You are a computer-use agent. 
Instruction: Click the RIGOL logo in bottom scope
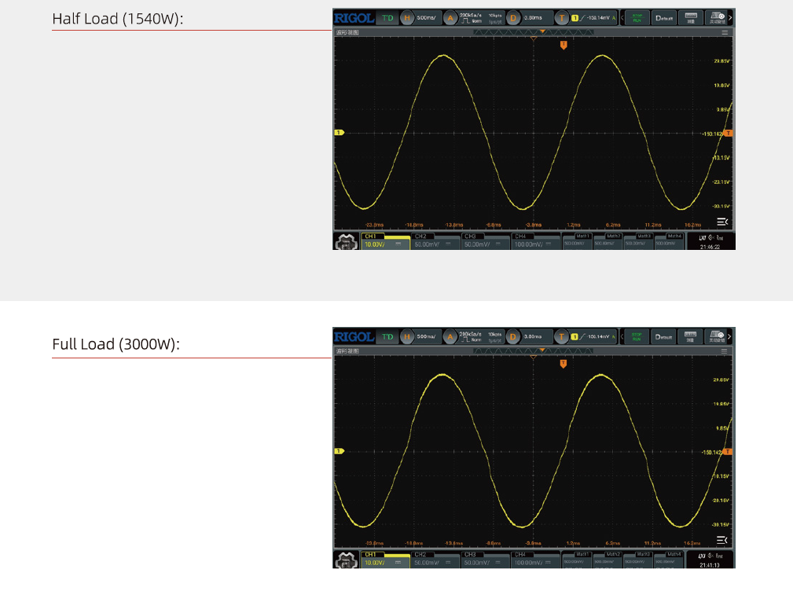[x=354, y=336]
